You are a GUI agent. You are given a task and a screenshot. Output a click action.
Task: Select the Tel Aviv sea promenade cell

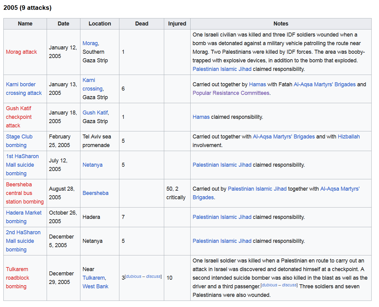point(100,141)
